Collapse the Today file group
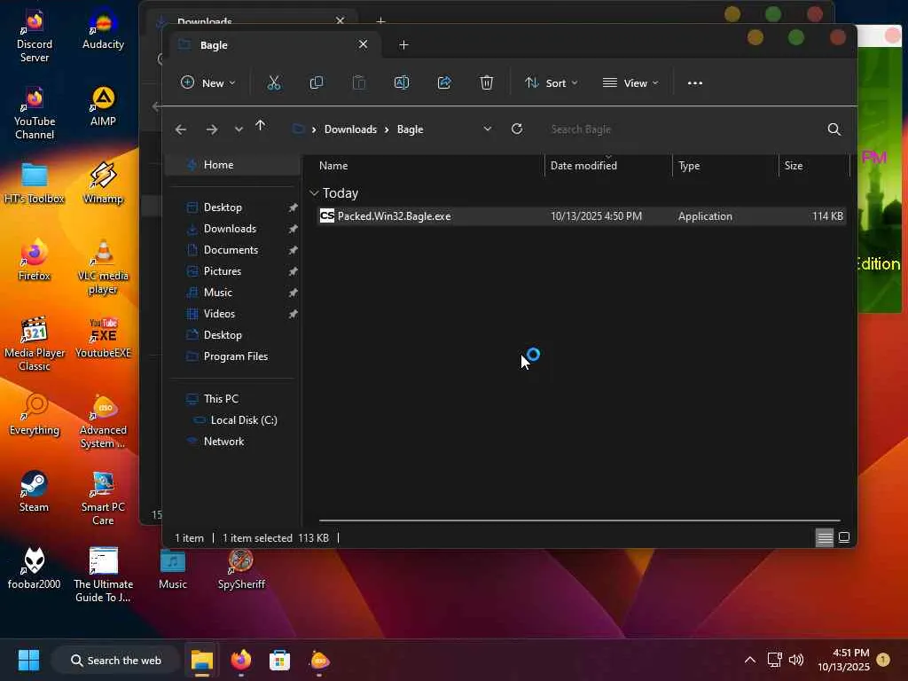The width and height of the screenshot is (908, 681). point(314,193)
